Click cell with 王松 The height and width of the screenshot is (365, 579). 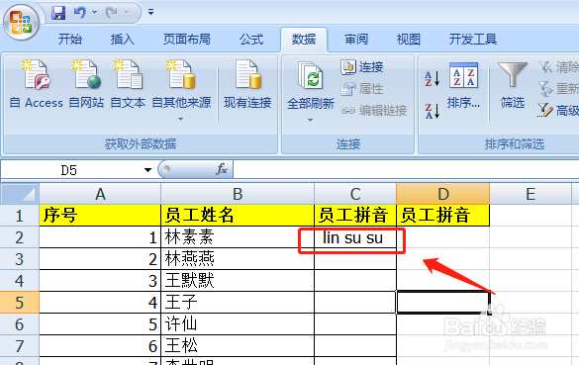click(238, 346)
